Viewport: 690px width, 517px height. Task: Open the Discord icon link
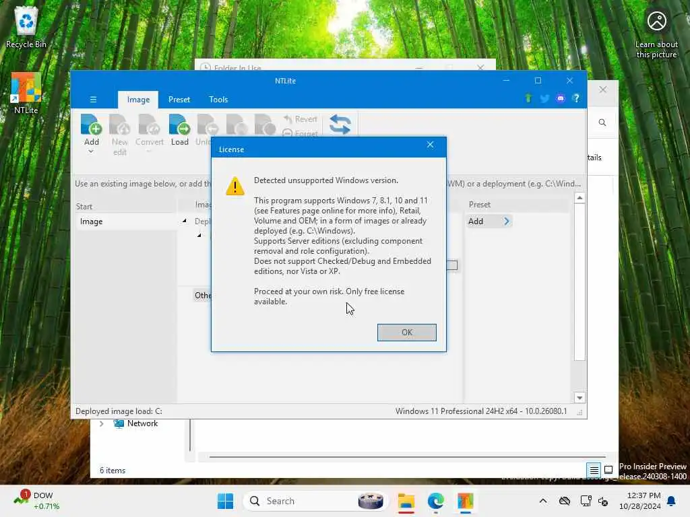(x=560, y=98)
